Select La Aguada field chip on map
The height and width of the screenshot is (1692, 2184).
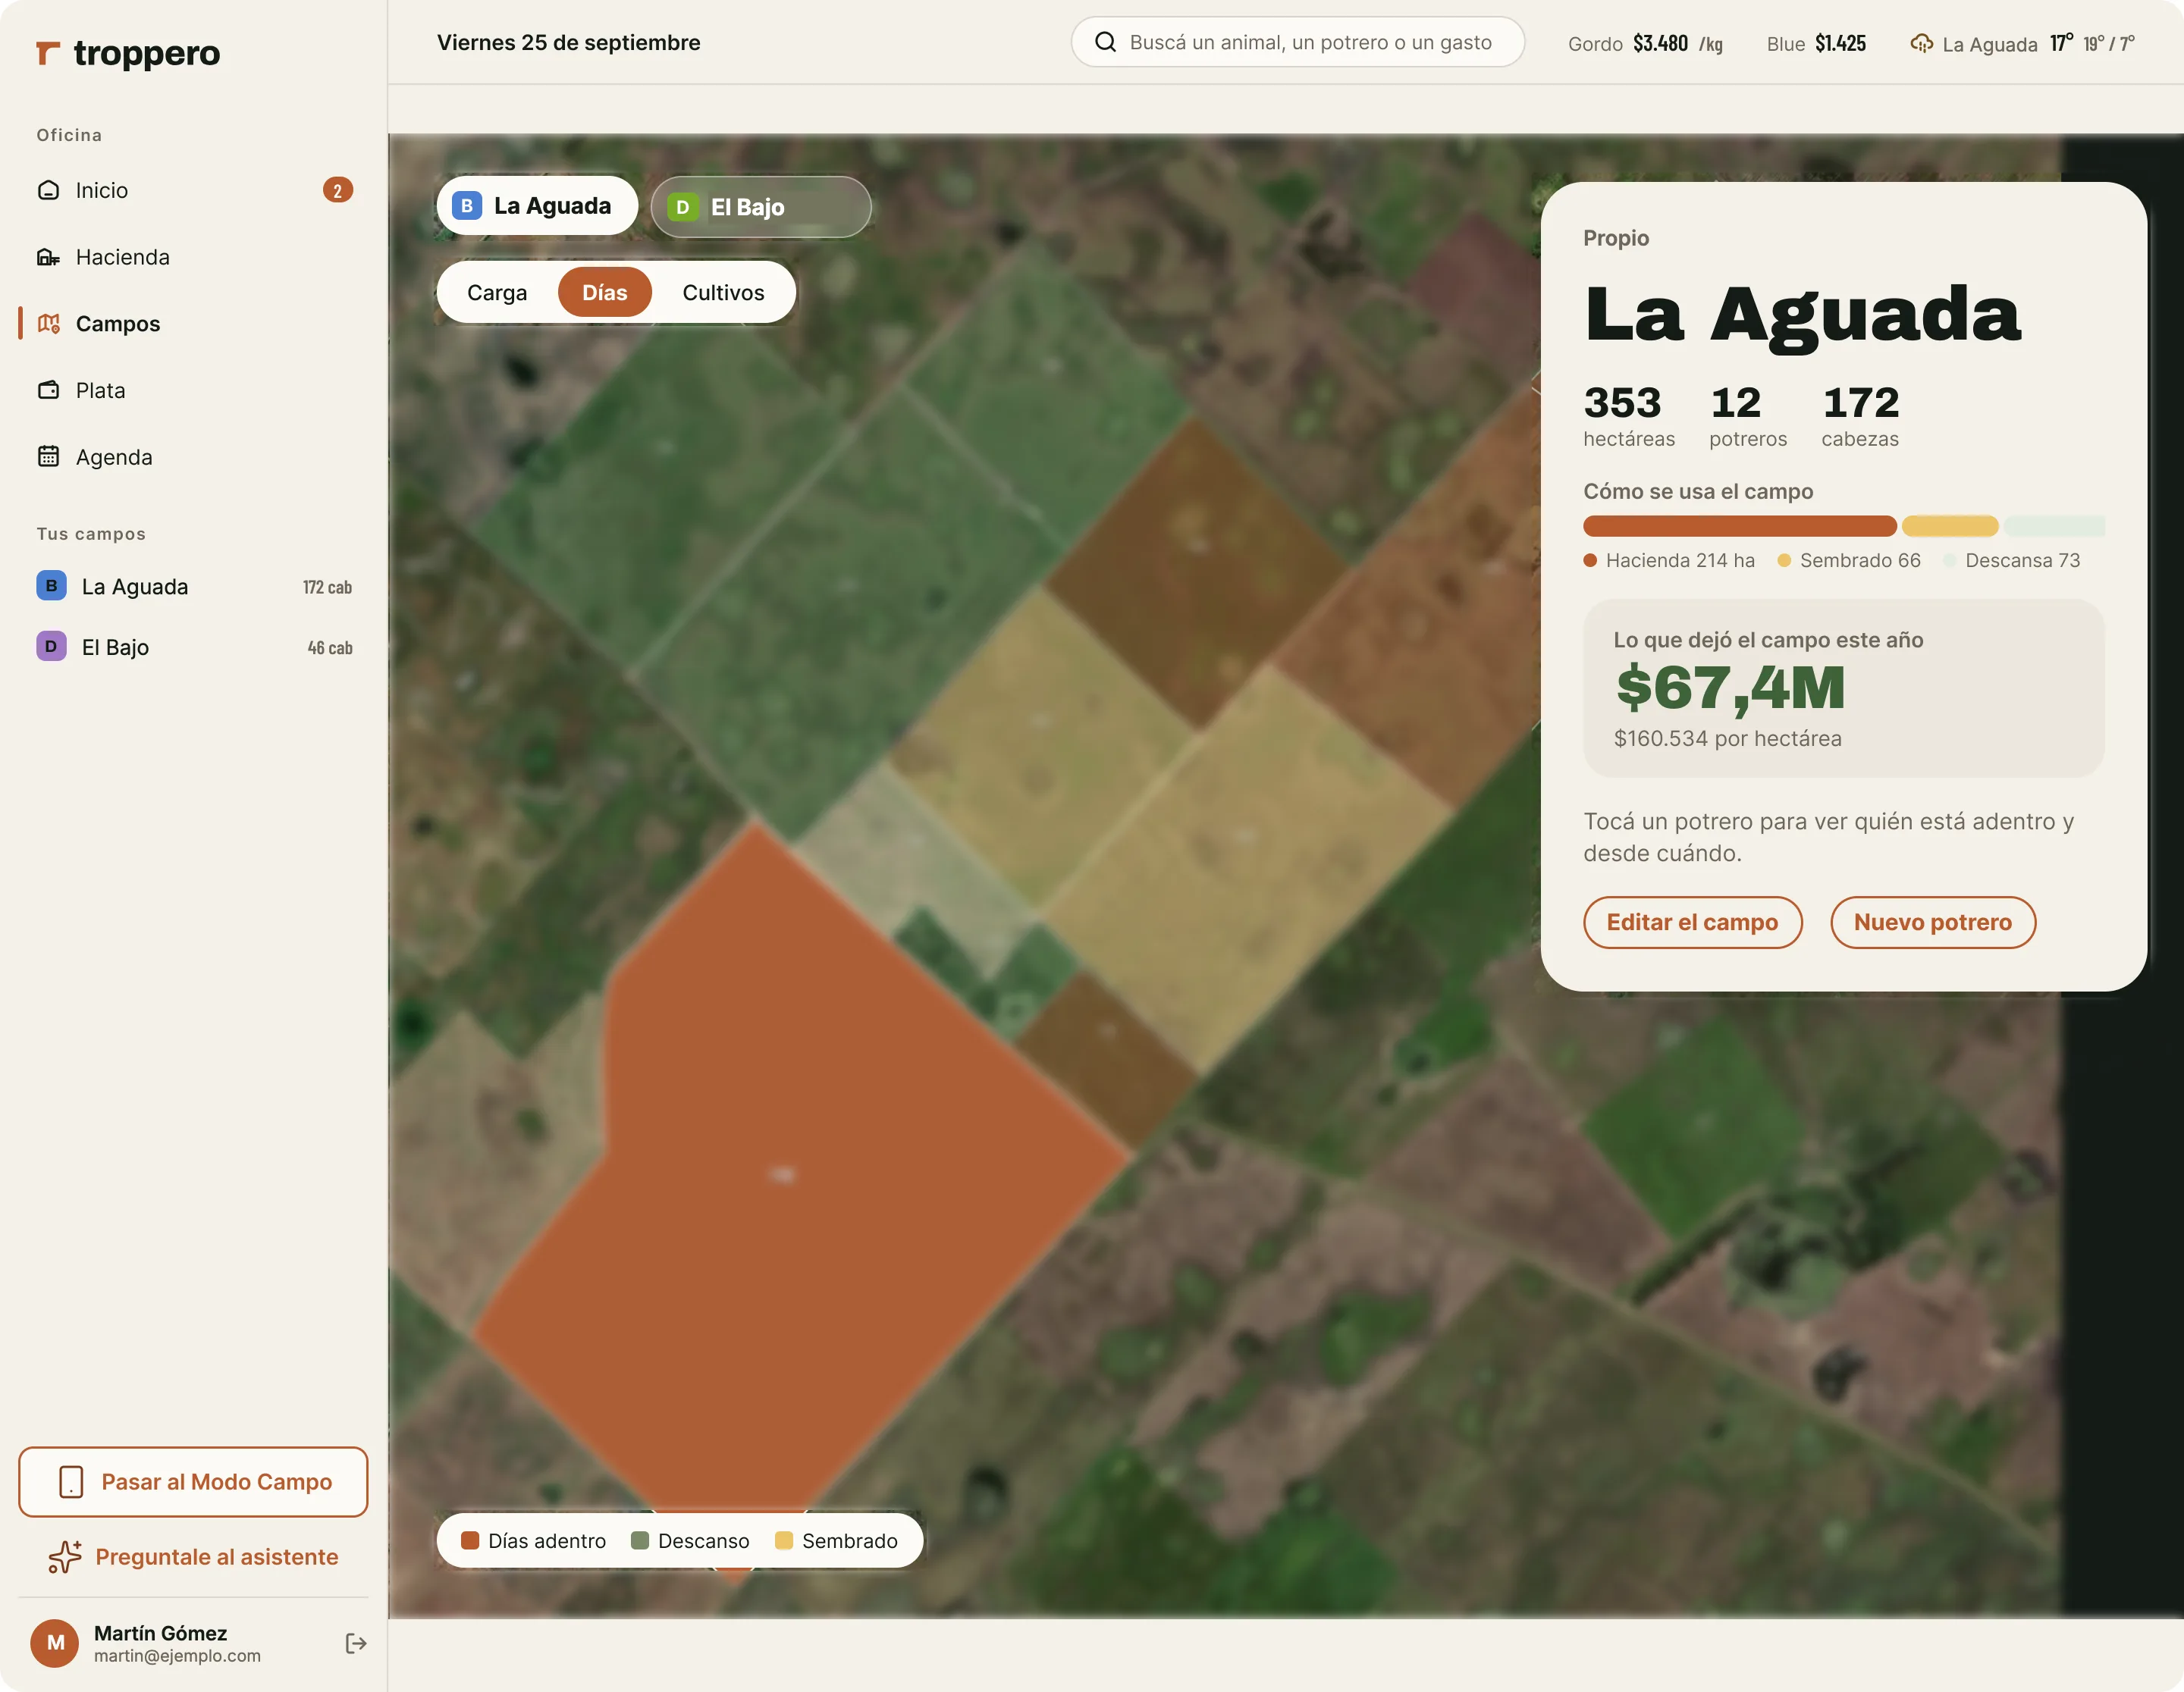pos(537,206)
